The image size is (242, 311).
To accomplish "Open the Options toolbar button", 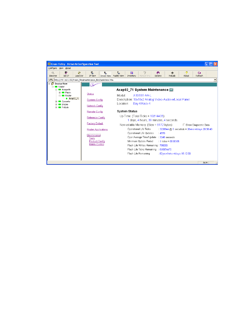I will (158, 74).
